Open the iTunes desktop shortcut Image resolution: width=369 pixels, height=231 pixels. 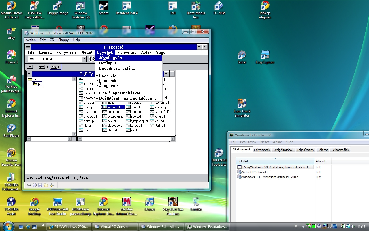coord(150,204)
